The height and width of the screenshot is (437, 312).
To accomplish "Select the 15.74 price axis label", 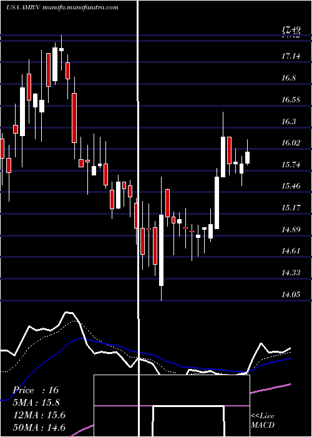I will pyautogui.click(x=291, y=165).
